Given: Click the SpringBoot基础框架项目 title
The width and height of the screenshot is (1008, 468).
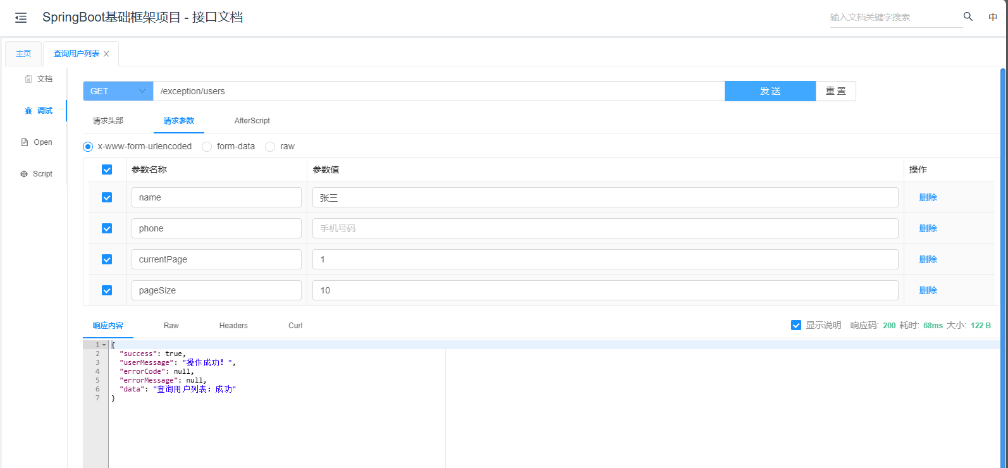Looking at the screenshot, I should point(142,17).
